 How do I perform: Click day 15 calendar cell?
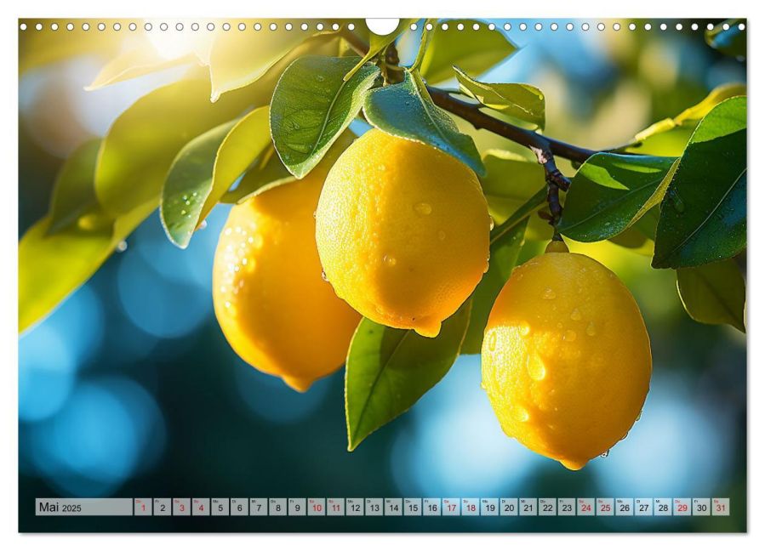click(412, 508)
